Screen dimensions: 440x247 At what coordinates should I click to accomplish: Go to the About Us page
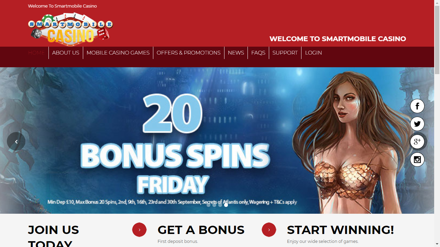tap(66, 53)
